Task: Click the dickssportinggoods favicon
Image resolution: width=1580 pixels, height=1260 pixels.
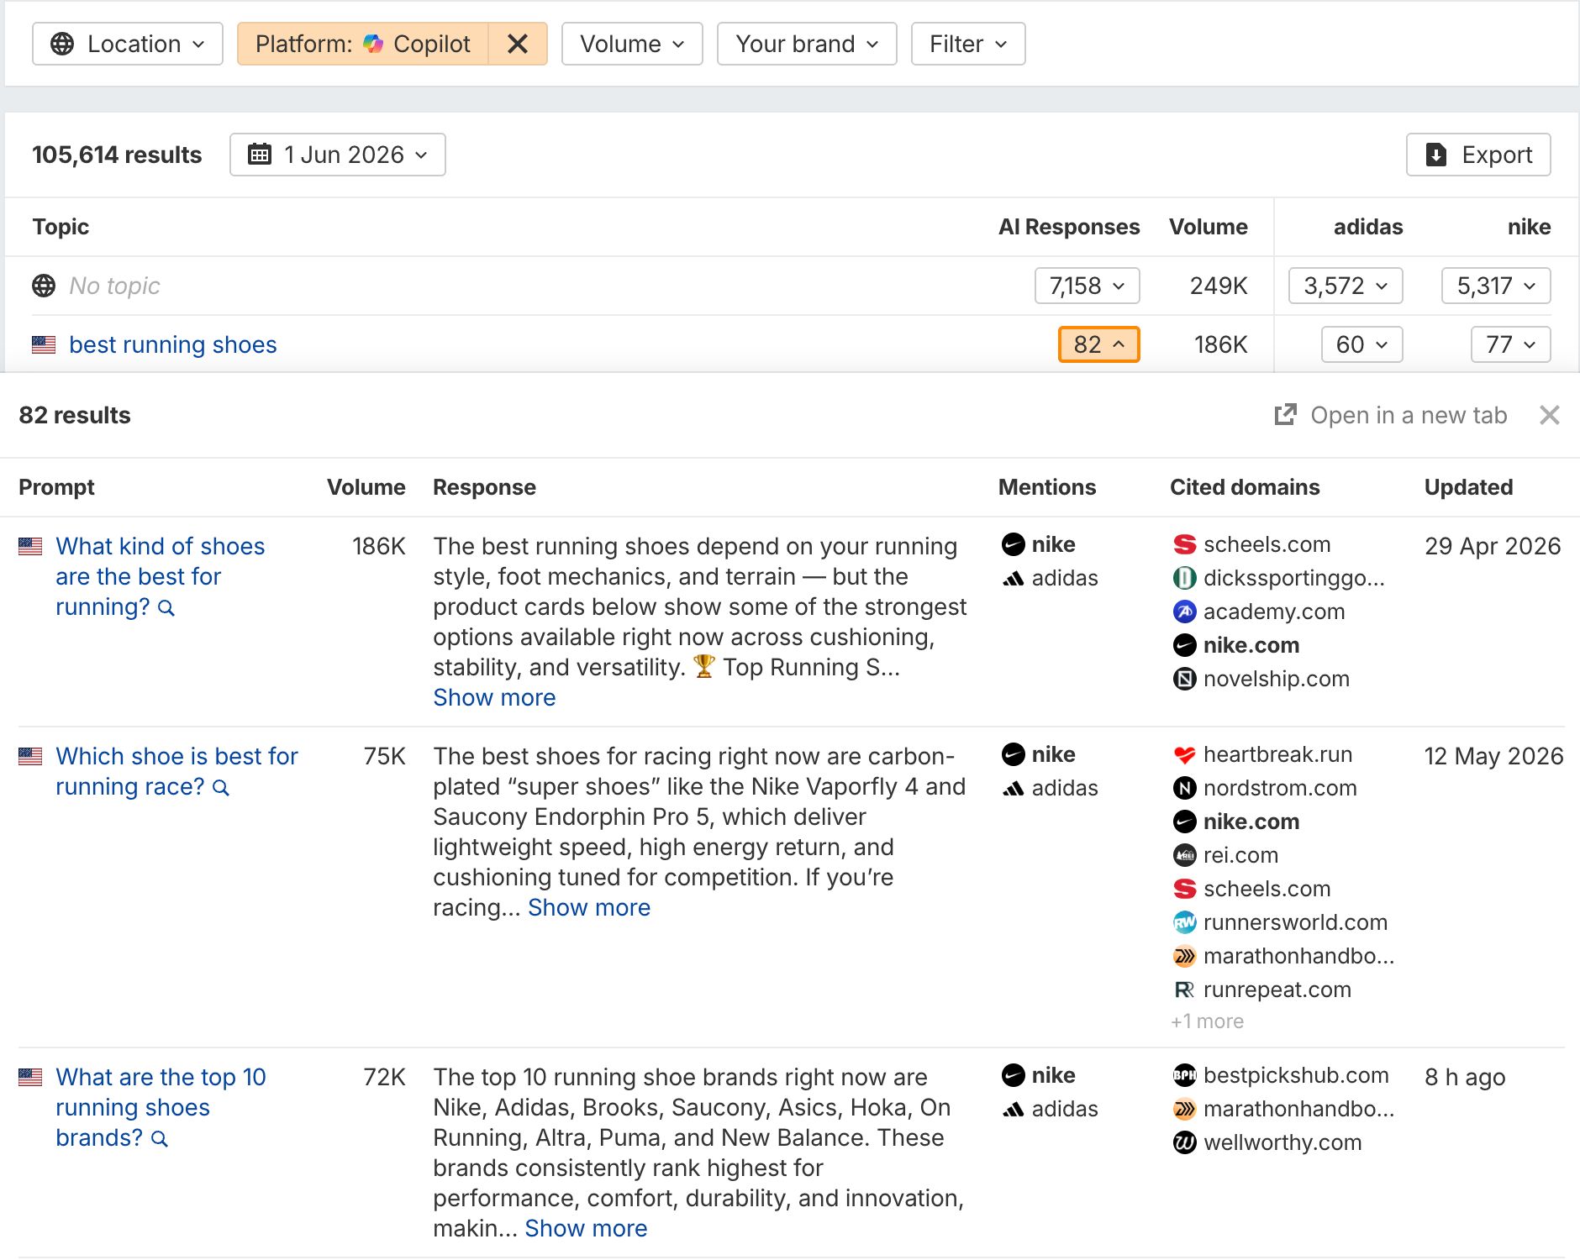Action: pyautogui.click(x=1185, y=578)
